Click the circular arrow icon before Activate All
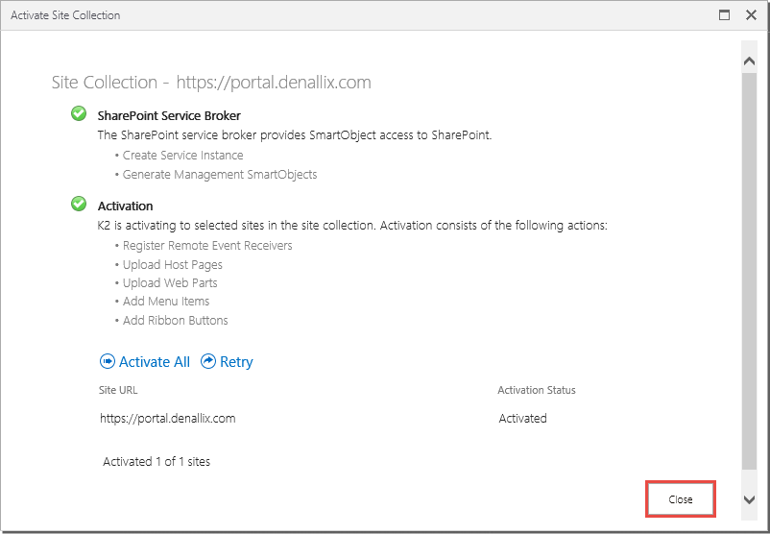The height and width of the screenshot is (534, 770). [x=108, y=362]
